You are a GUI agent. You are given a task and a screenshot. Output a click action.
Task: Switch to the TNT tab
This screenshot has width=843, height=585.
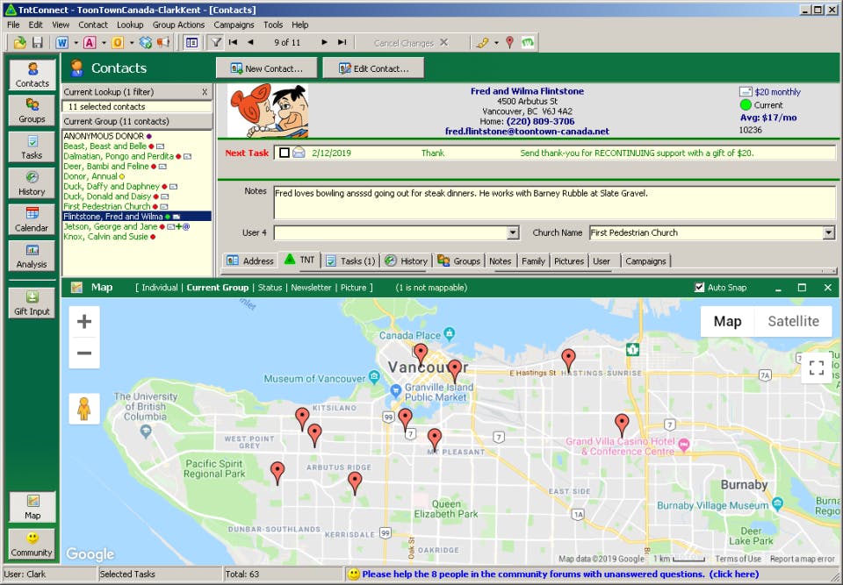[x=300, y=260]
